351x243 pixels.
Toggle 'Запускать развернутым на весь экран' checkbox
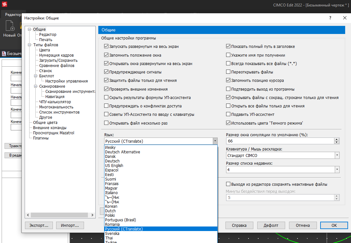point(106,47)
